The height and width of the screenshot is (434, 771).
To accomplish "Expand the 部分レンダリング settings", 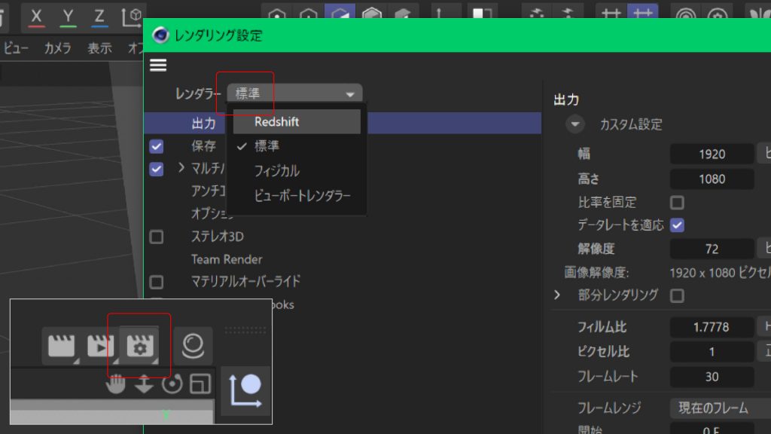I will click(556, 295).
